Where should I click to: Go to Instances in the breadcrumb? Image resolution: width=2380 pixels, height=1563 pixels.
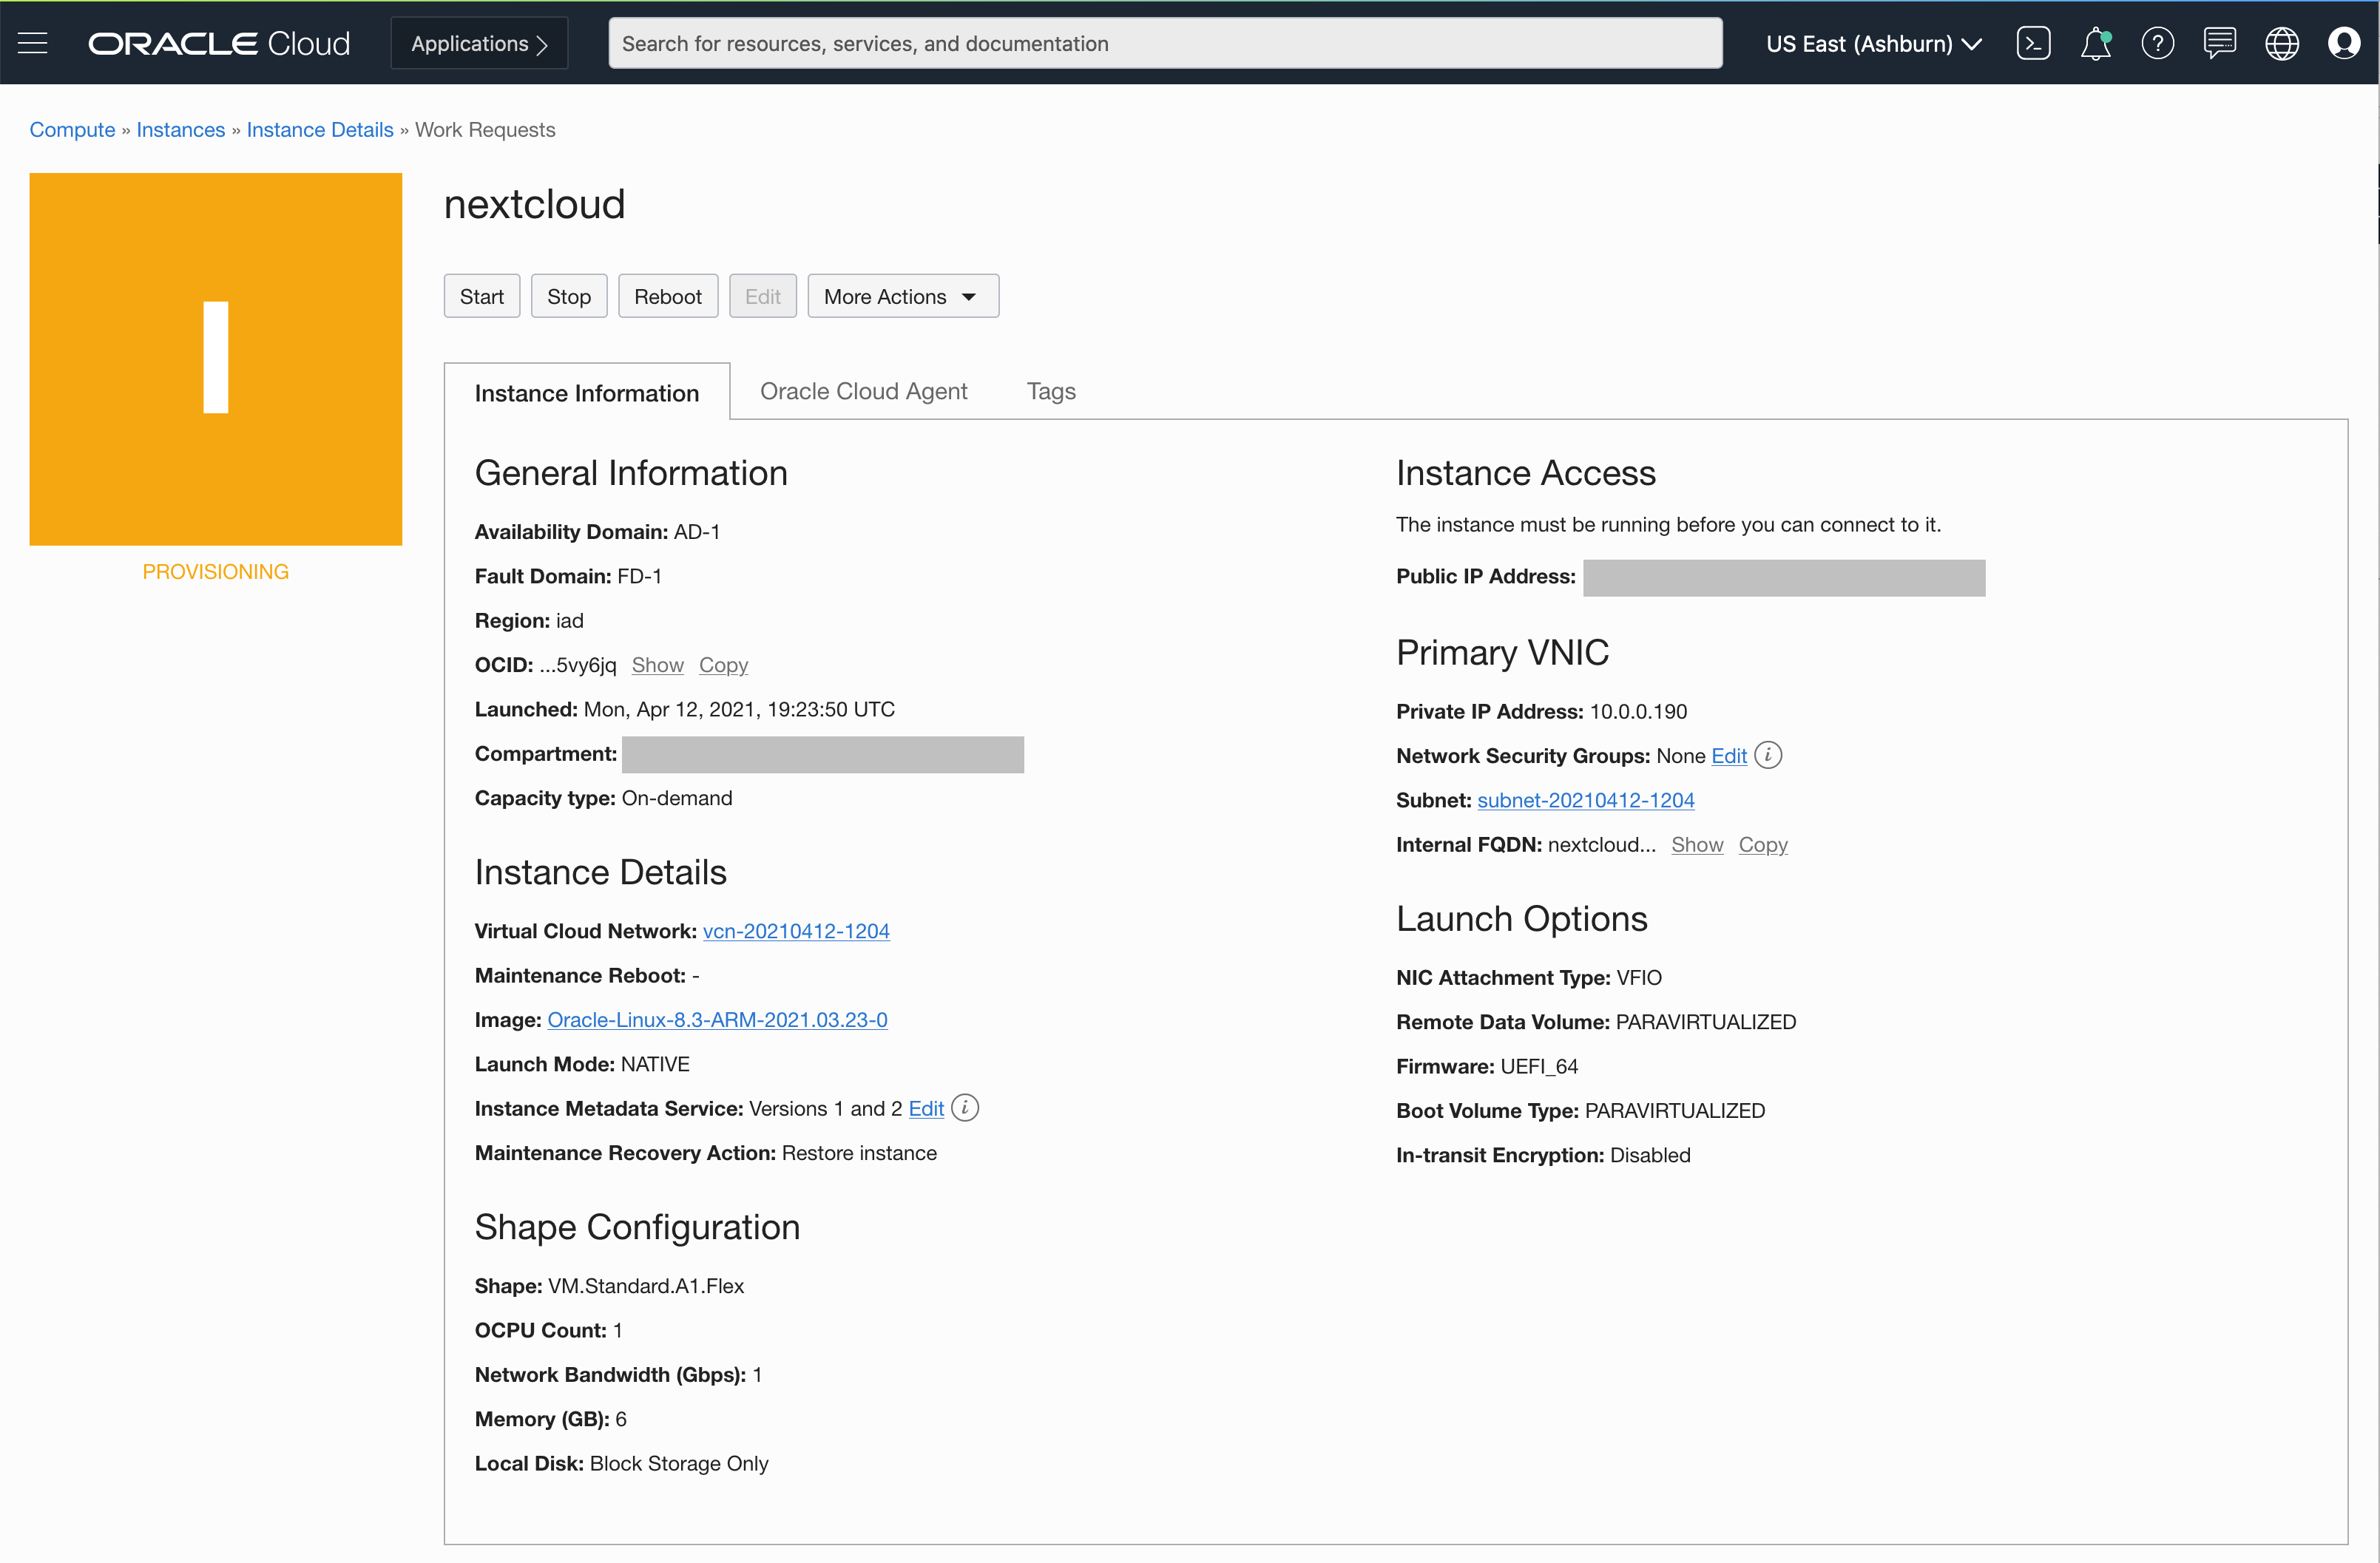pos(180,130)
